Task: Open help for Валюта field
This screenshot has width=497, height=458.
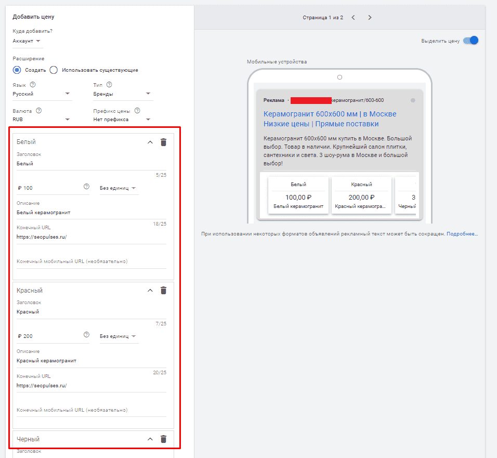Action: pyautogui.click(x=38, y=111)
